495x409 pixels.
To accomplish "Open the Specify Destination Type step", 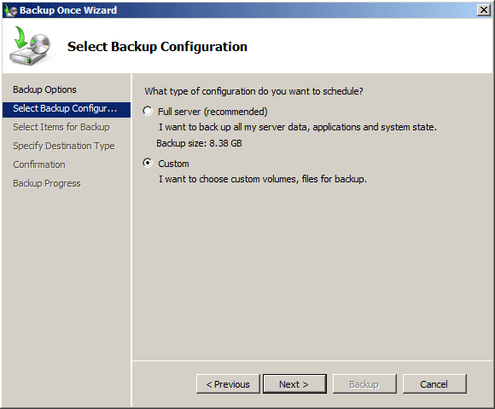I will pyautogui.click(x=64, y=146).
